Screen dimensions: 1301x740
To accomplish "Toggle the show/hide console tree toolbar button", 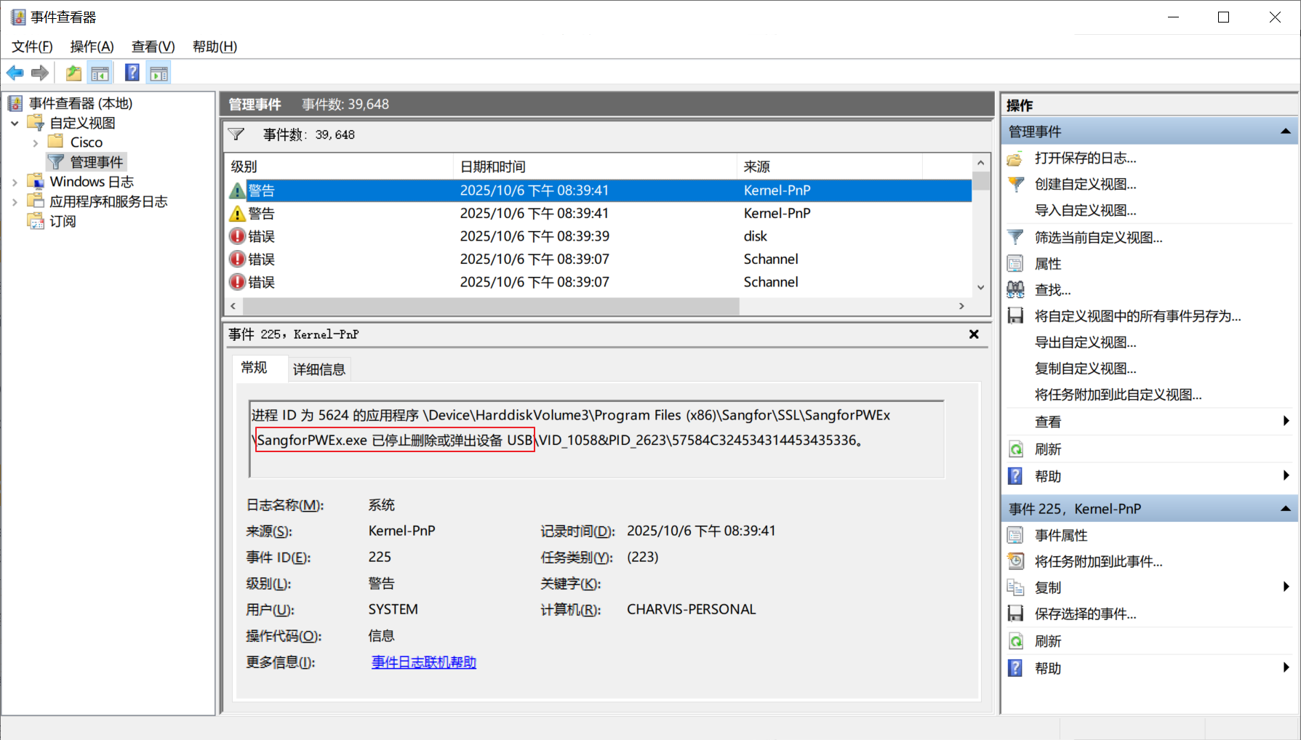I will pos(100,73).
